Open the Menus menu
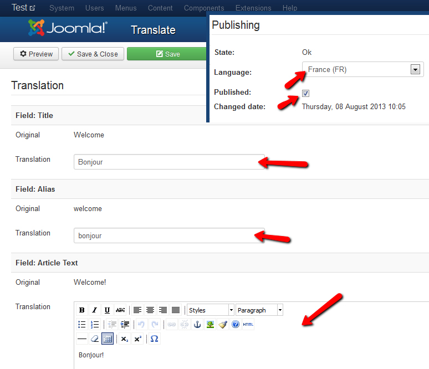The width and height of the screenshot is (429, 369). click(x=126, y=8)
